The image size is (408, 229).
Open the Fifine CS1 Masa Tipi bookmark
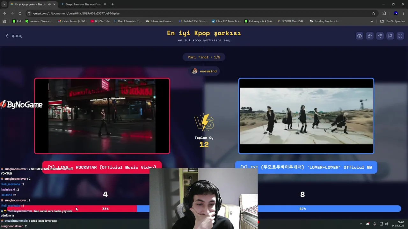coord(226,21)
